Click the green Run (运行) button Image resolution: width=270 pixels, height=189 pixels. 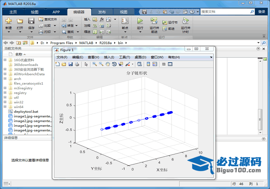pyautogui.click(x=140, y=22)
